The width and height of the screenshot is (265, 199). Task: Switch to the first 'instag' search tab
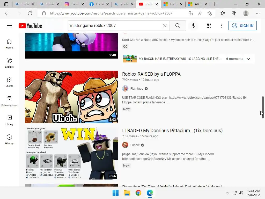pyautogui.click(x=25, y=4)
